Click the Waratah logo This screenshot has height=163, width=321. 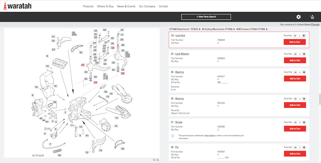pyautogui.click(x=17, y=6)
